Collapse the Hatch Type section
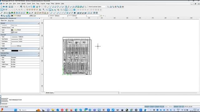This screenshot has height=112, width=200. pos(38,49)
